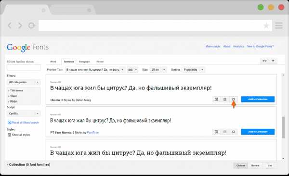Switch to the Sentence tab
Screen dimensions: 289x176
tap(69, 62)
